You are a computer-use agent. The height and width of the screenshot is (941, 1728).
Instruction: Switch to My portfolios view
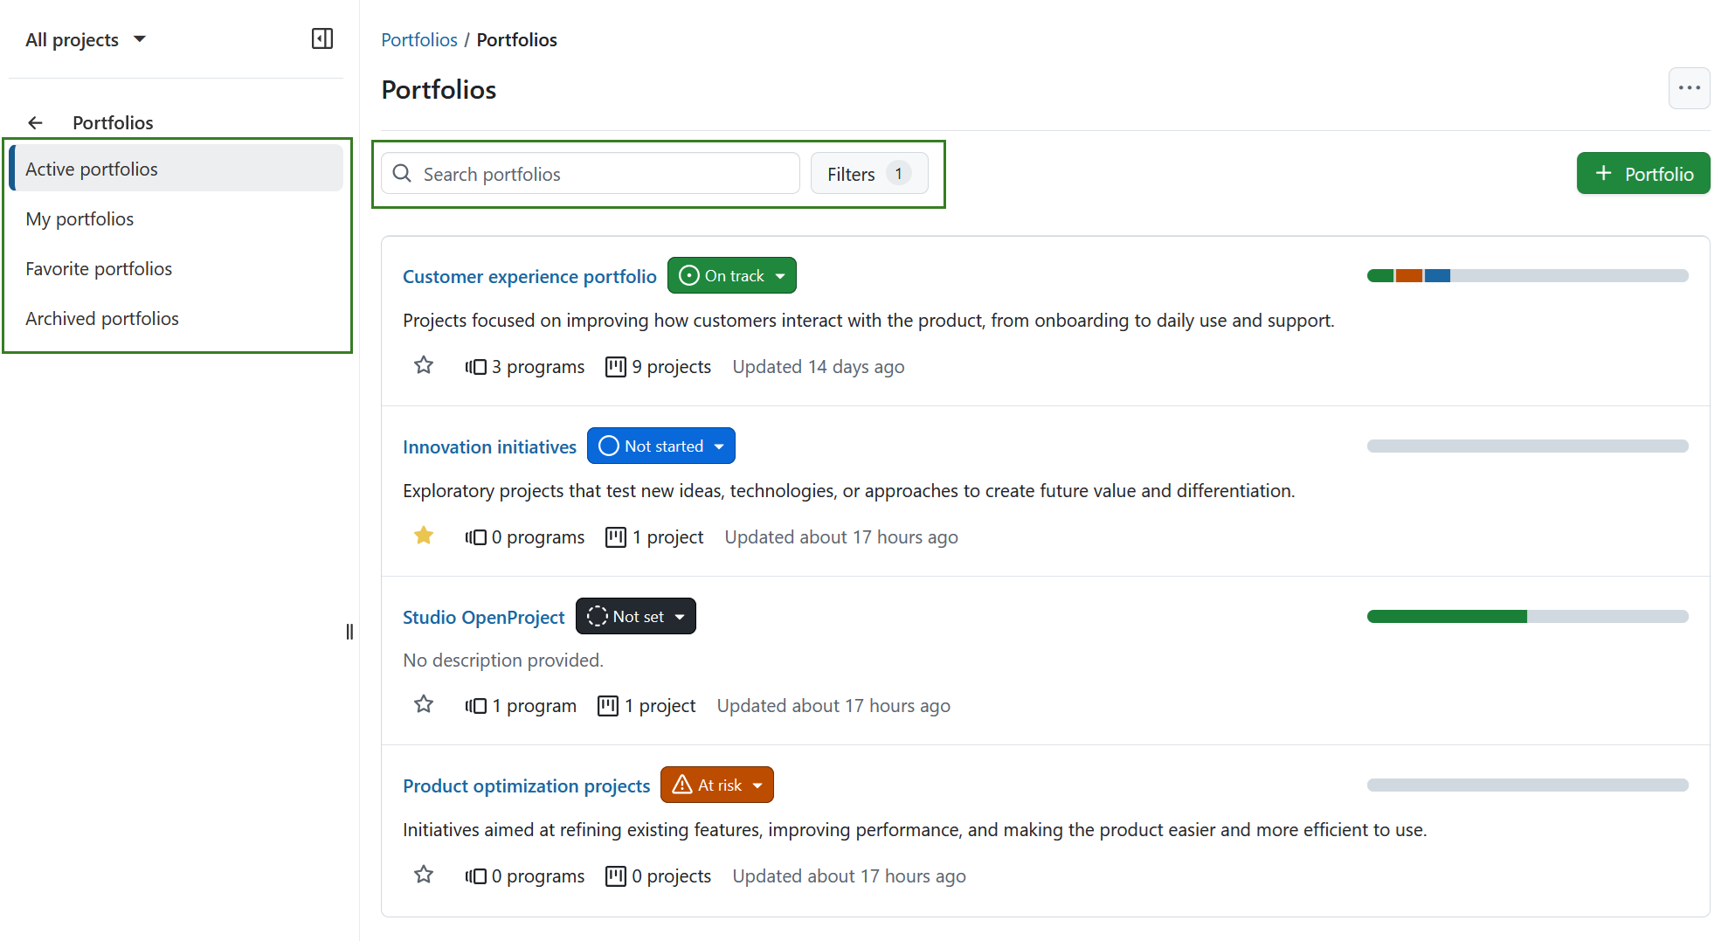(79, 218)
